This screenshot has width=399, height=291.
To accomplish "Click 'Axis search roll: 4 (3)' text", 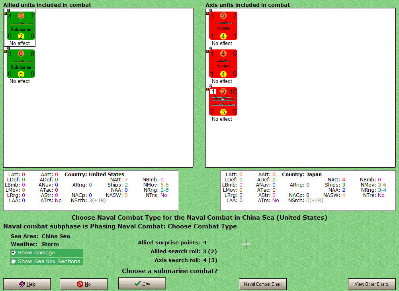I will tap(186, 260).
